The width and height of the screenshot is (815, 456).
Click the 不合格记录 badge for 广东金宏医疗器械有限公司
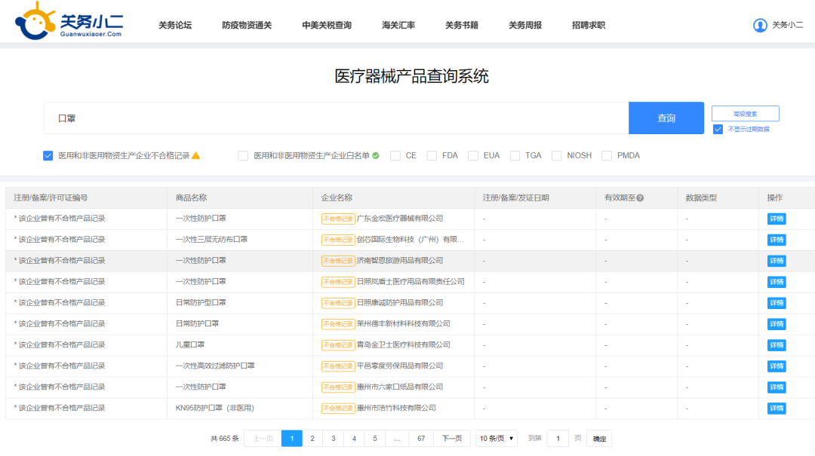coord(338,219)
